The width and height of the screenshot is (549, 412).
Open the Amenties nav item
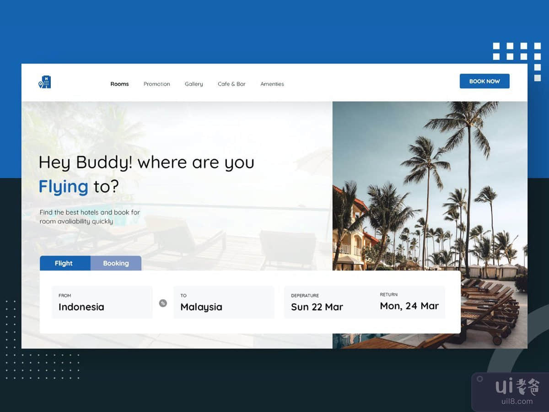[x=272, y=84]
